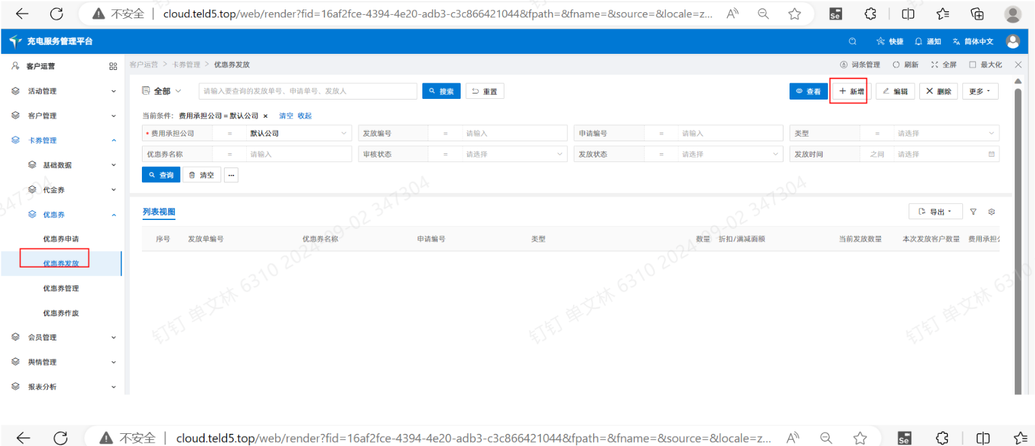Expand the 导出 export dropdown

pyautogui.click(x=935, y=212)
